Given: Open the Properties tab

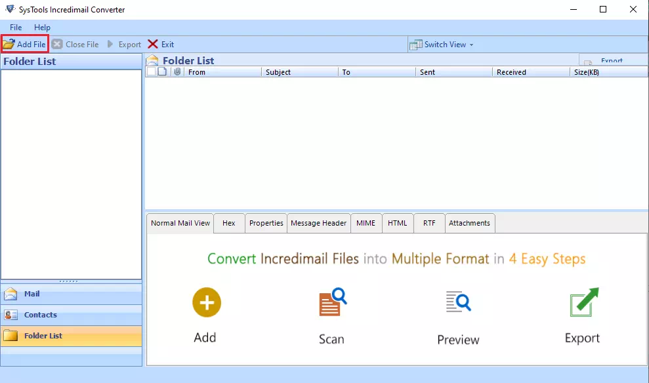Looking at the screenshot, I should tap(266, 223).
